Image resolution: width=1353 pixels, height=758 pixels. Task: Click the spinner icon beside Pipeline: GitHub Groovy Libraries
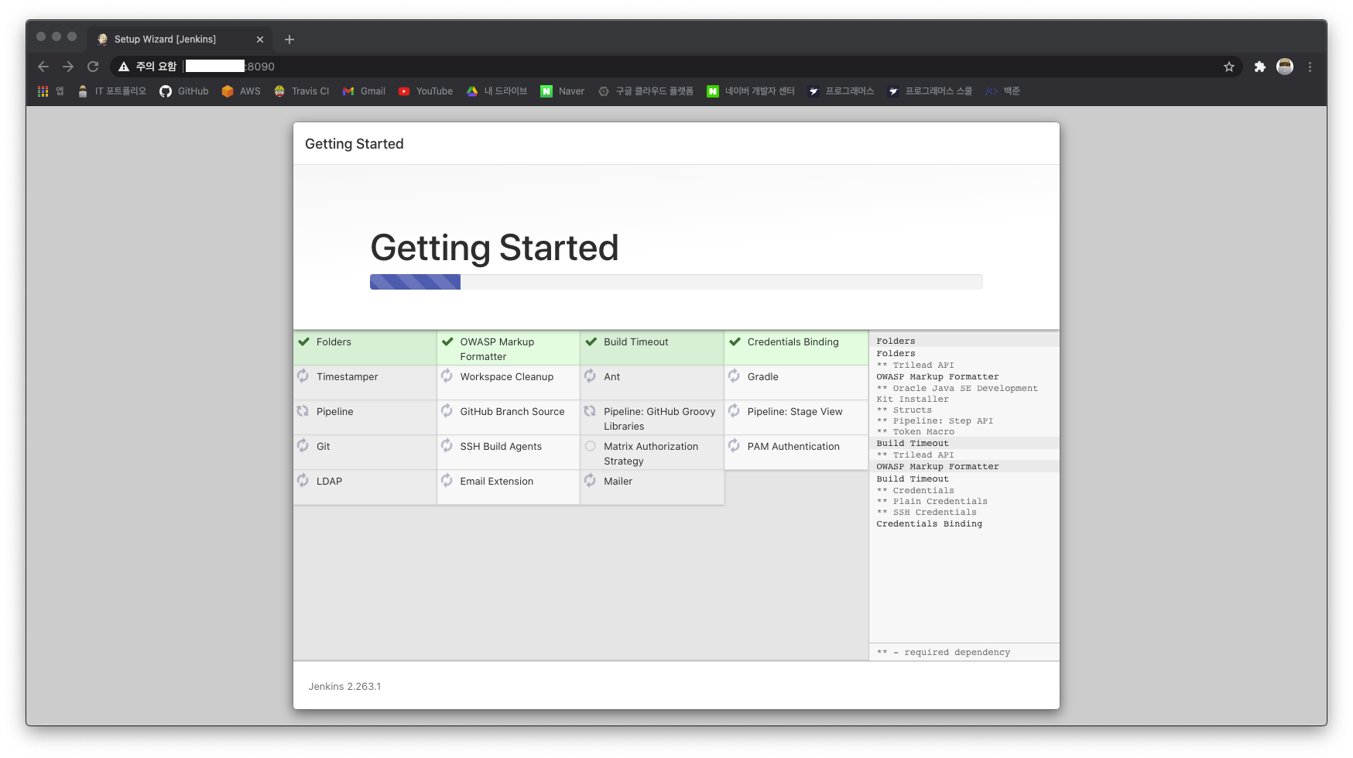point(591,411)
